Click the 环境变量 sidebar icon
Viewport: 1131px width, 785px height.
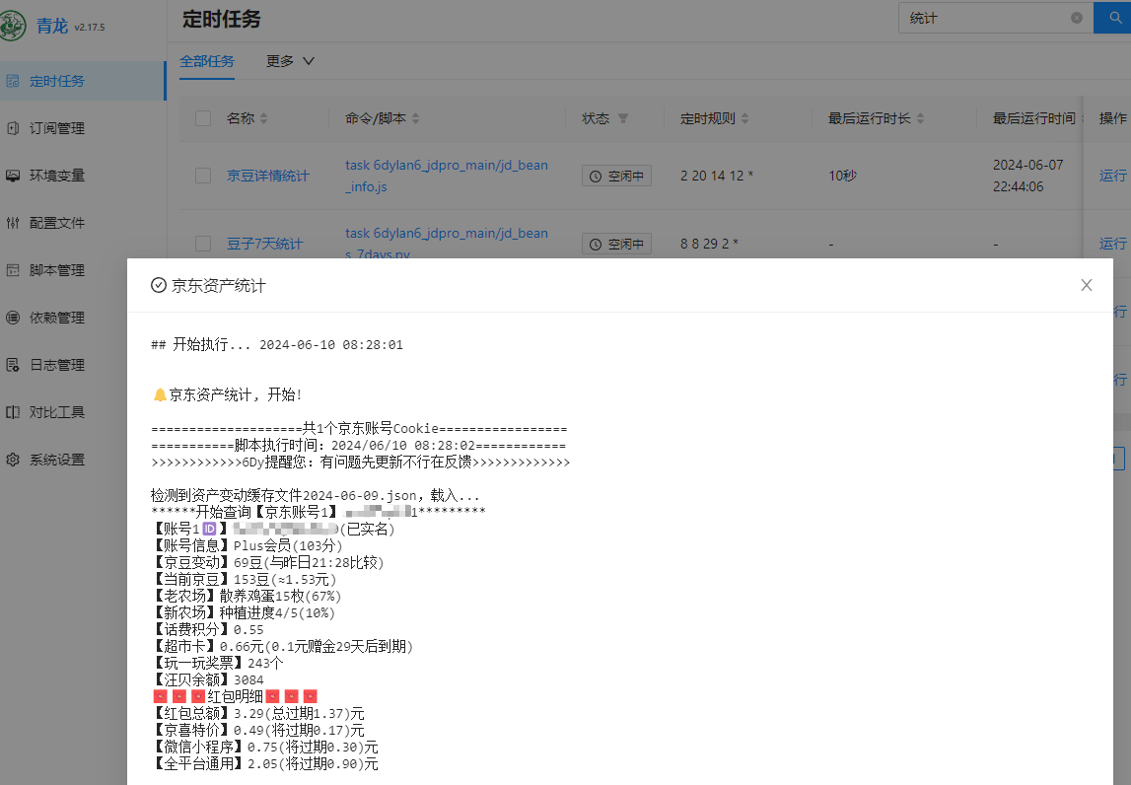tap(13, 176)
